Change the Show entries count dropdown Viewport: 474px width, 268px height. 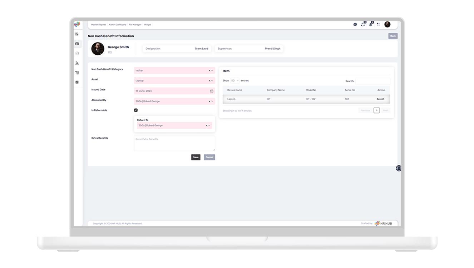(x=235, y=81)
